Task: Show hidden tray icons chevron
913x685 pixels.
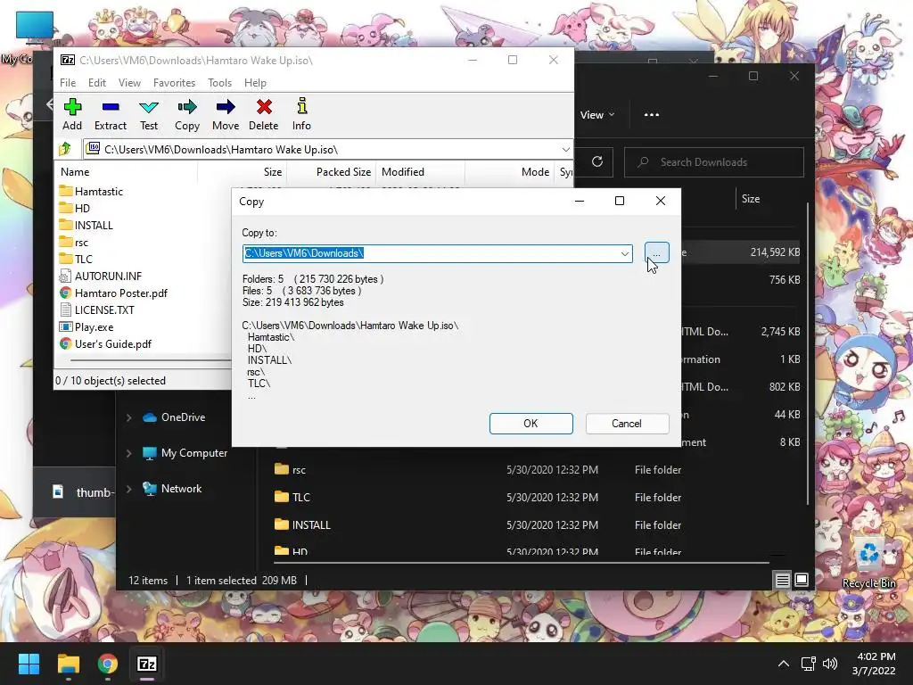Action: pos(784,664)
